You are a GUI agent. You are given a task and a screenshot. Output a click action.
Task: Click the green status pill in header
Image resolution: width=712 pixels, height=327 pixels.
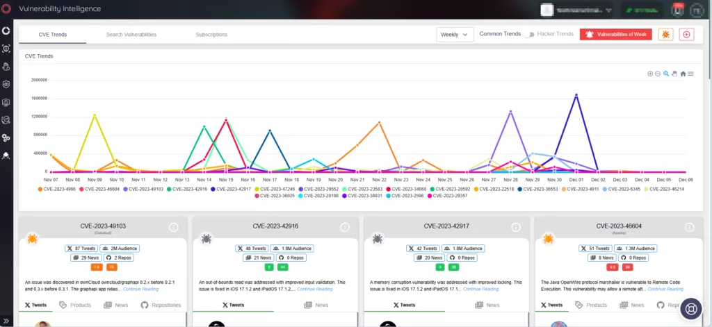642,10
